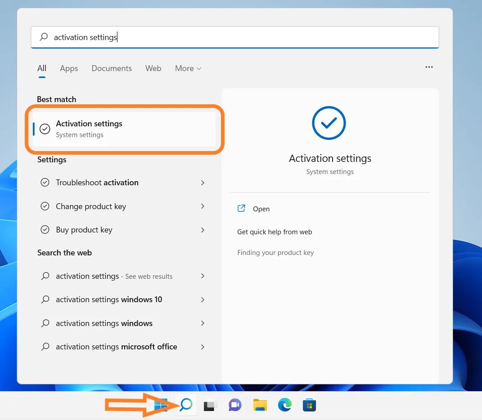The width and height of the screenshot is (482, 420).
Task: Open Task View from the taskbar
Action: pos(210,405)
